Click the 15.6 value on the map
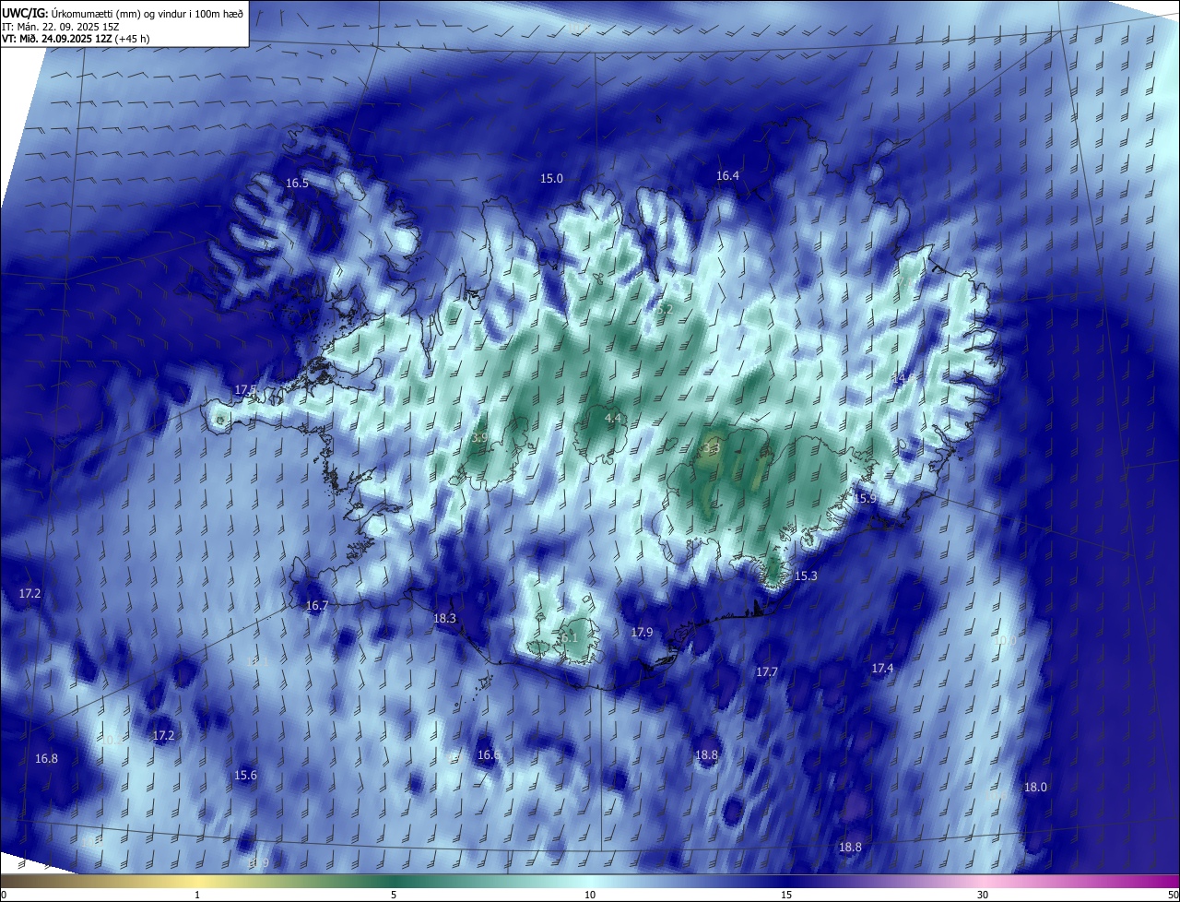Screen dimensions: 1180x902 pyautogui.click(x=245, y=775)
